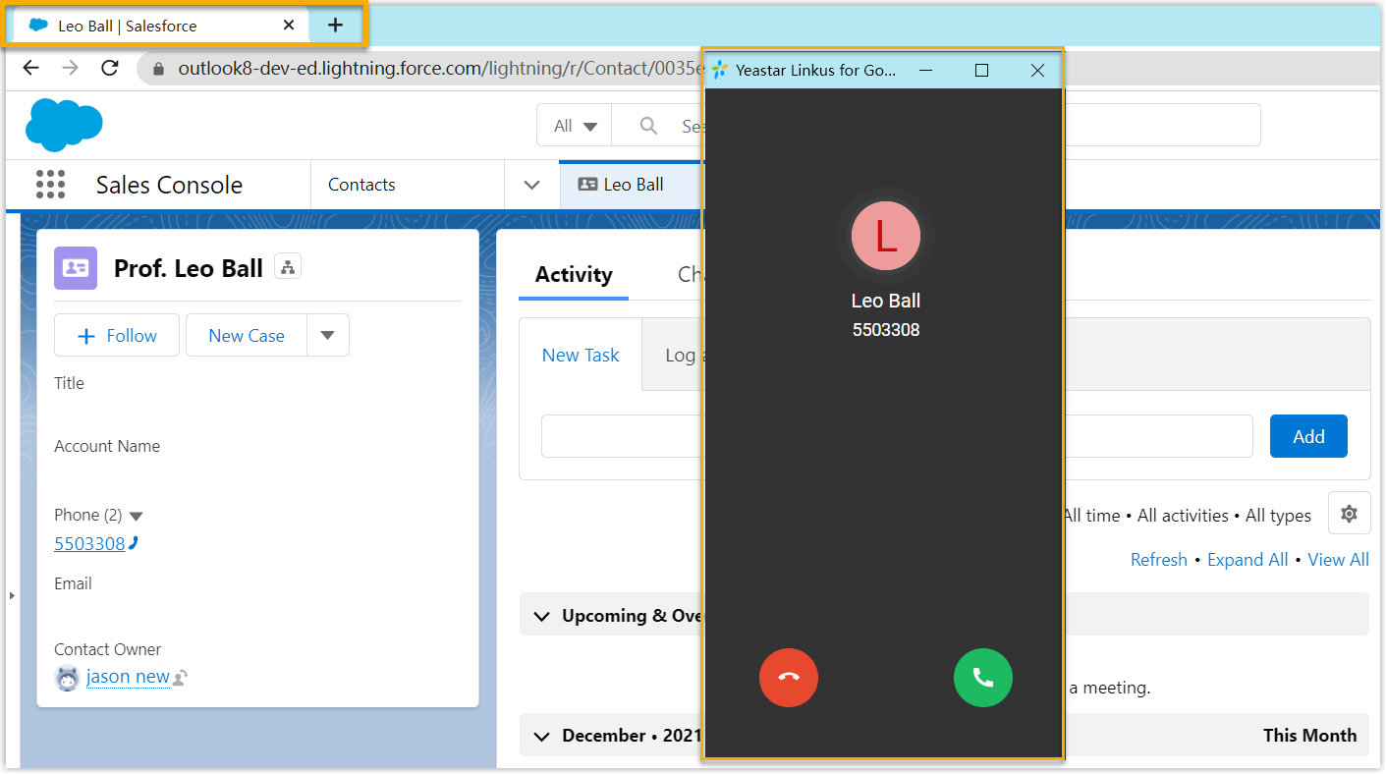Open the App Launcher grid icon

click(x=50, y=185)
